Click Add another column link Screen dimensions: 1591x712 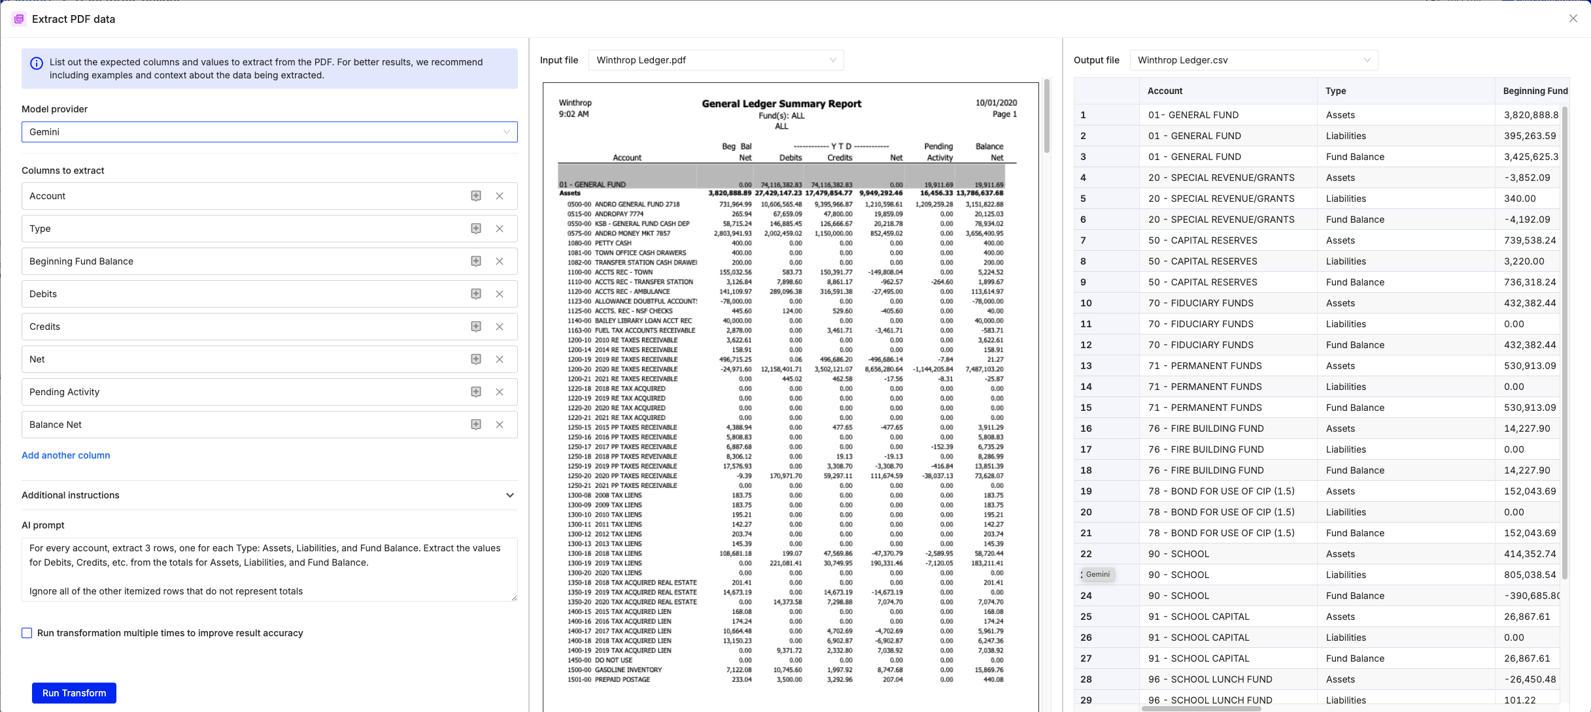point(65,455)
